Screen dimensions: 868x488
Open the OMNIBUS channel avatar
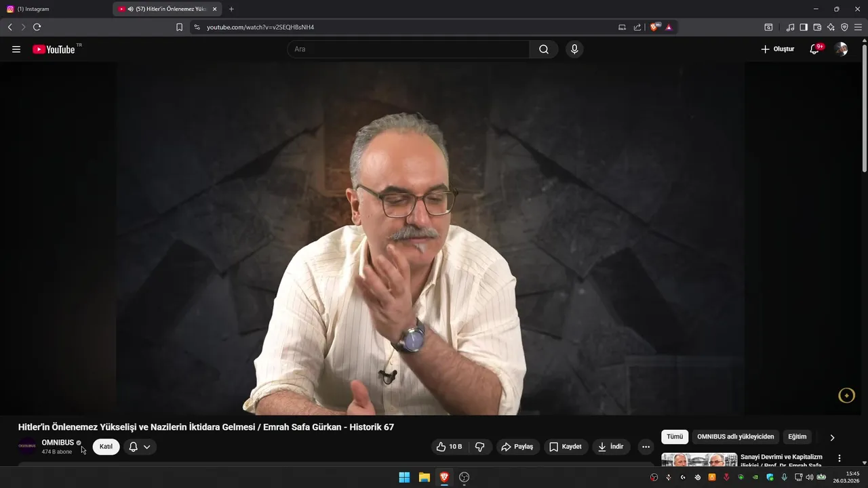27,446
